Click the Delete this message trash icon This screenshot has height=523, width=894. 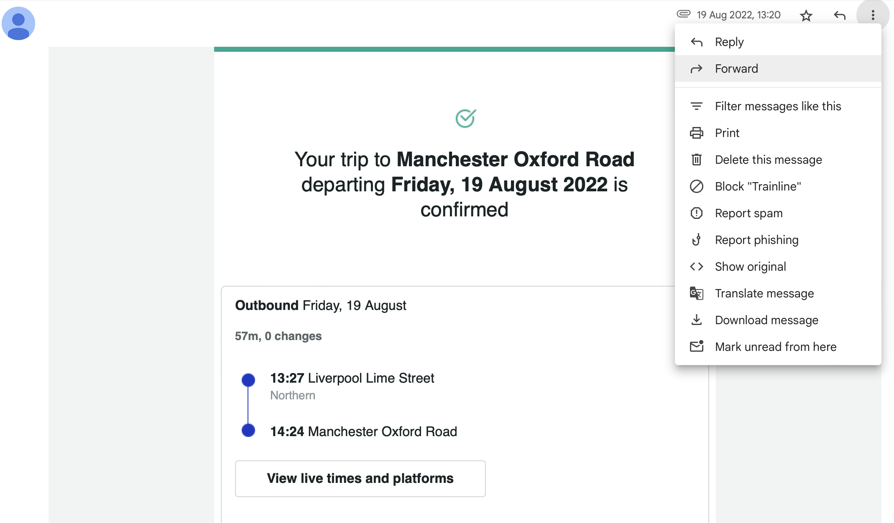(696, 160)
